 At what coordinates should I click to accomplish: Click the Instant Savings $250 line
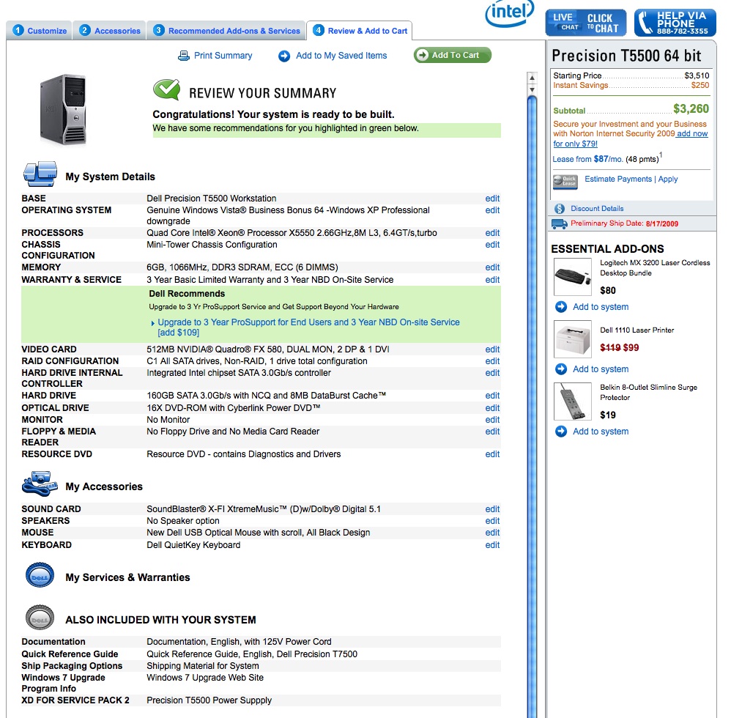631,85
